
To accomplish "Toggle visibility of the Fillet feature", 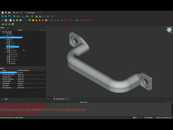I will (x=7, y=41).
